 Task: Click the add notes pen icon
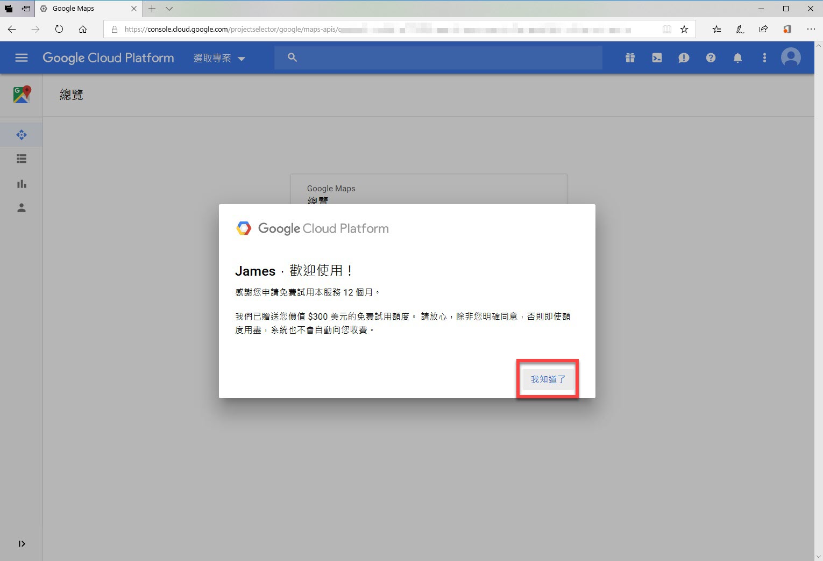point(740,30)
